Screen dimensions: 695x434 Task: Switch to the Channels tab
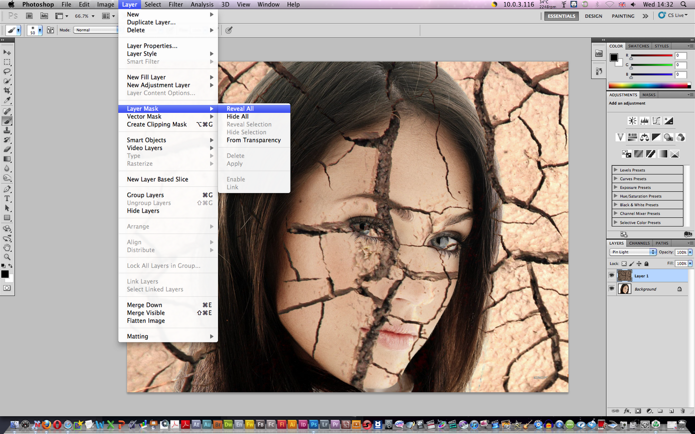639,243
